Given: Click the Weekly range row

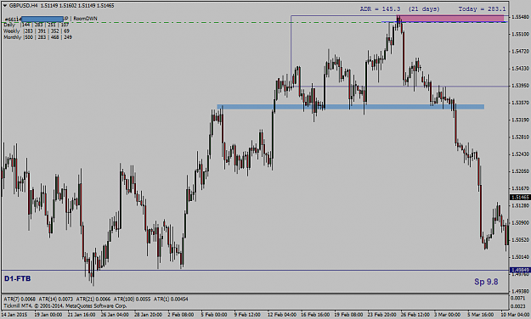Looking at the screenshot, I should pos(37,31).
